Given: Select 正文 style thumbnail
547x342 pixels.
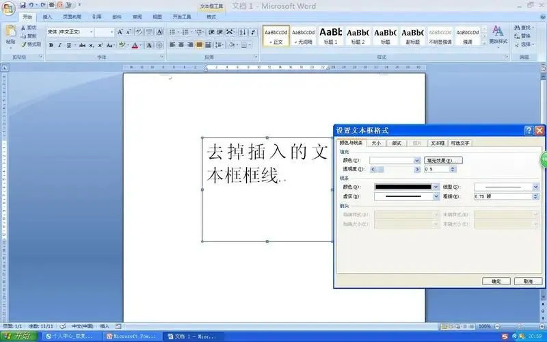Looking at the screenshot, I should (276, 36).
